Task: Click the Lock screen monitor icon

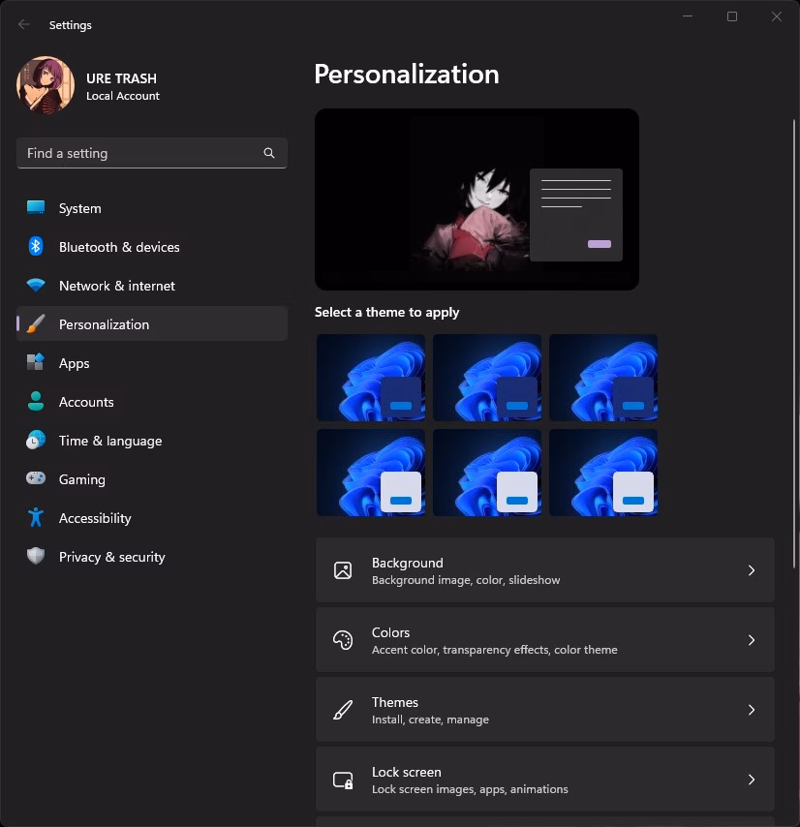Action: (343, 781)
